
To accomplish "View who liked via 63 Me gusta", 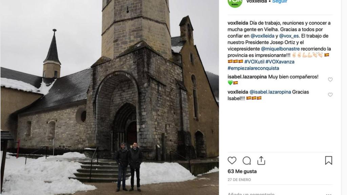I will click(x=242, y=171).
